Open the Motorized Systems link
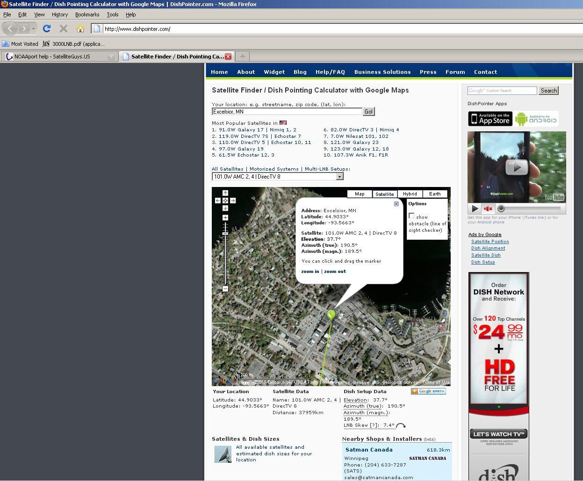583x481 pixels. (274, 169)
